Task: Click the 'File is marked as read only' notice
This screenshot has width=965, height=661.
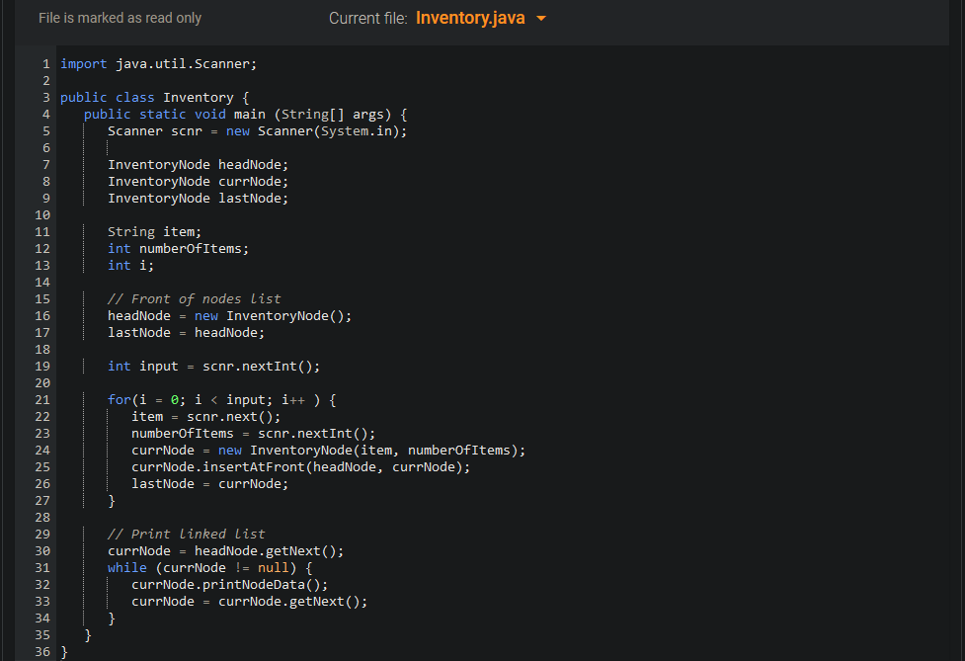Action: [120, 18]
